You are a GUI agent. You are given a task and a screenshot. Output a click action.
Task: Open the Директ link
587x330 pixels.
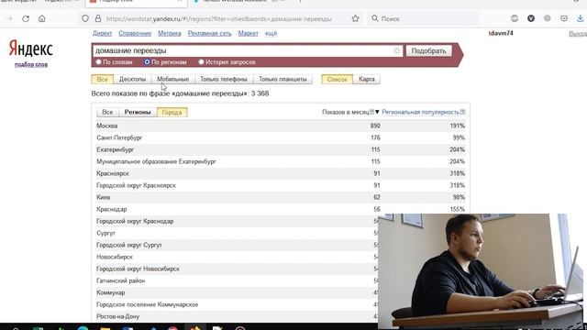[102, 33]
